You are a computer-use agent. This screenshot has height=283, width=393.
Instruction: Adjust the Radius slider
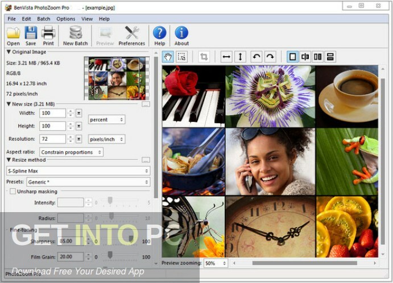[111, 216]
